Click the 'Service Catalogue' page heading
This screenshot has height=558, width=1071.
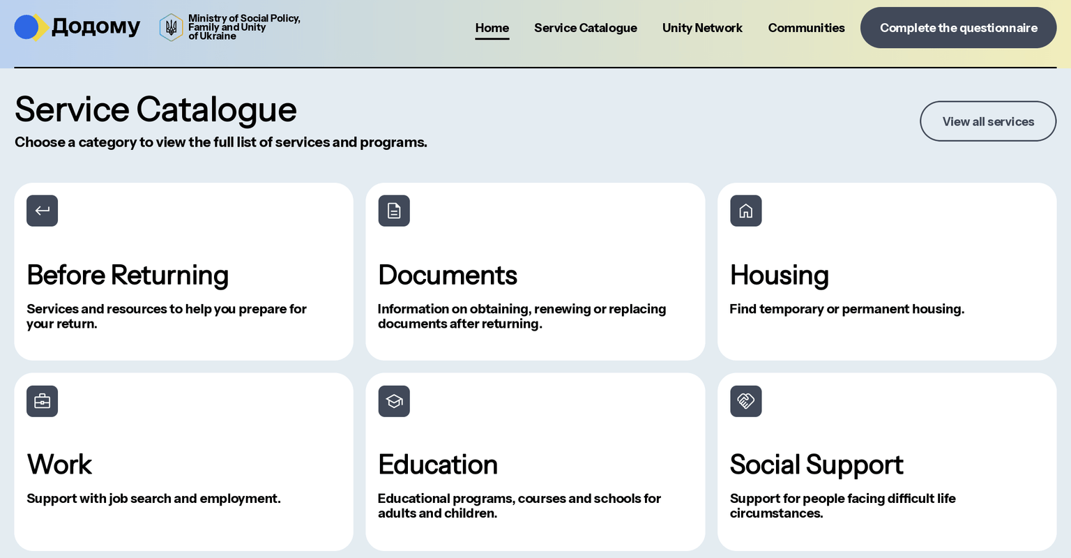click(x=155, y=110)
